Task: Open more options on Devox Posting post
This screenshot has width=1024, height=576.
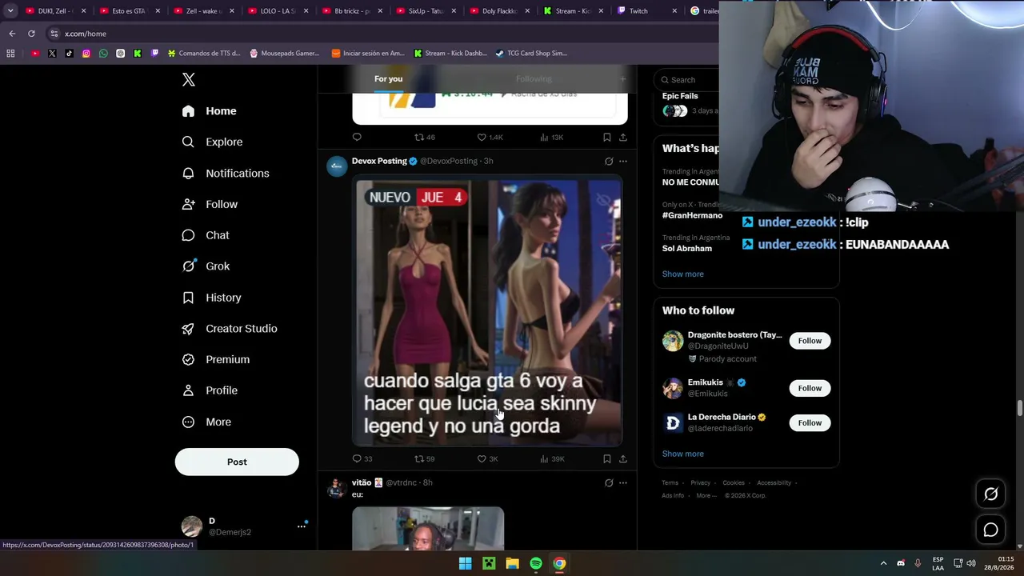Action: pyautogui.click(x=623, y=161)
